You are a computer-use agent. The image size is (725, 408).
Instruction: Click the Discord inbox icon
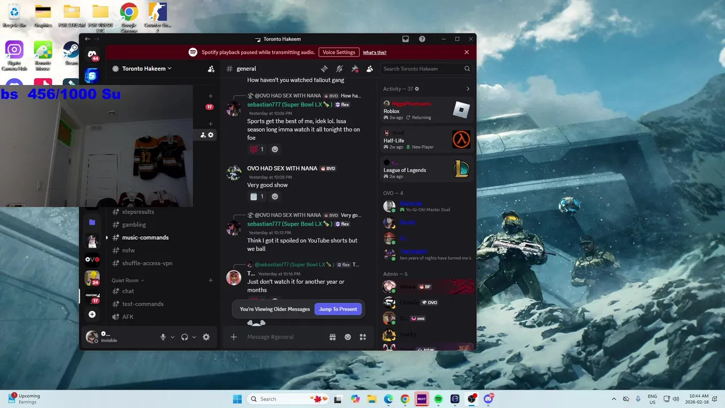coord(406,39)
